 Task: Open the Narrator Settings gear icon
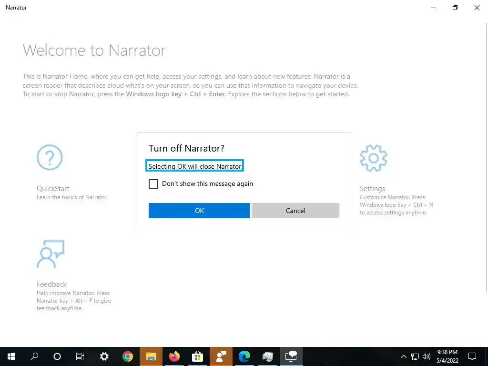tap(374, 158)
